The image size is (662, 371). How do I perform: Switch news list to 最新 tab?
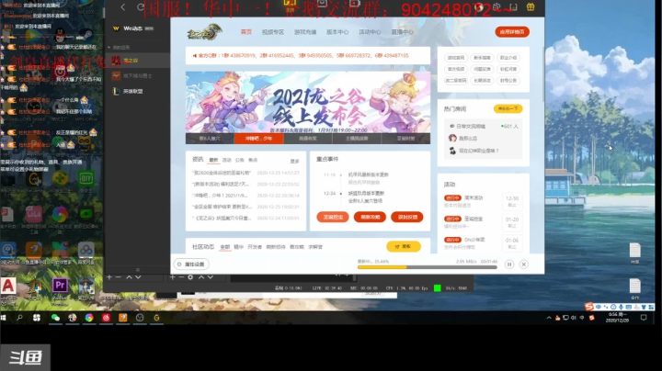213,160
